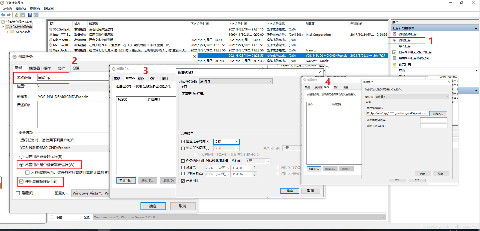
Task: Open the 配置 dropdown showing Windows Vista
Action: coord(91,193)
